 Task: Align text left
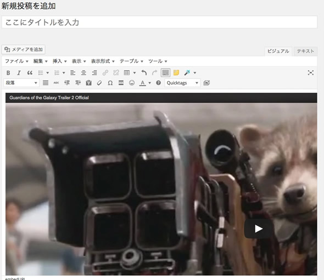coord(72,73)
